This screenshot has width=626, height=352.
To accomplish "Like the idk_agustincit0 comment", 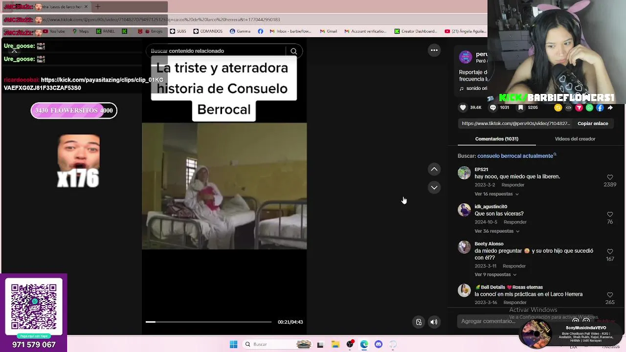I will pos(610,214).
